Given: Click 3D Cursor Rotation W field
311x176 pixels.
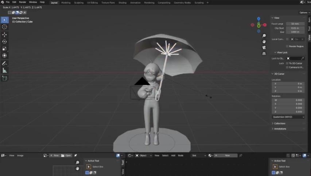Looking at the screenshot, I should (x=288, y=100).
